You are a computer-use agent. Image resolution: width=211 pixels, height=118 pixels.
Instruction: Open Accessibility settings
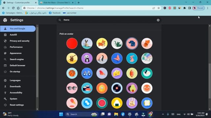tap(18, 93)
